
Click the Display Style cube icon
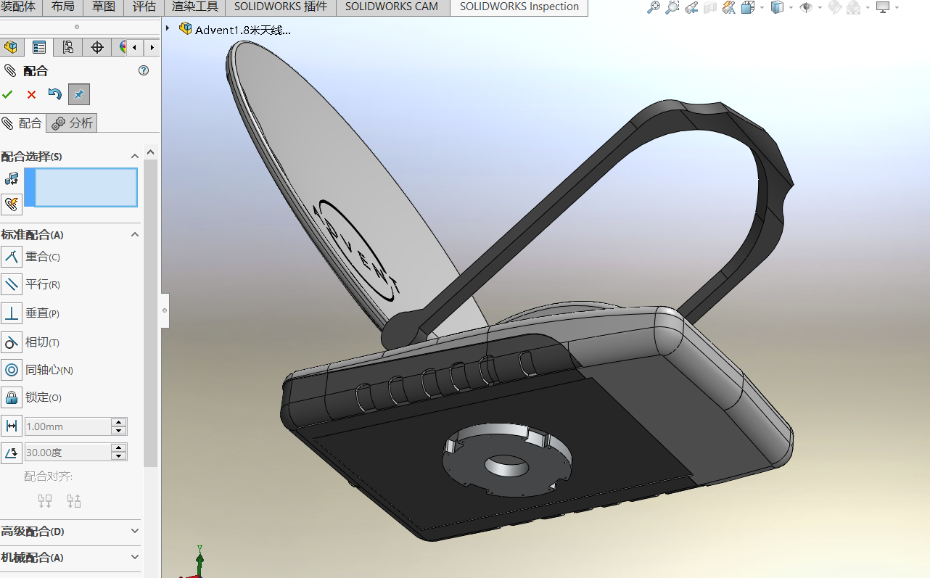[777, 7]
